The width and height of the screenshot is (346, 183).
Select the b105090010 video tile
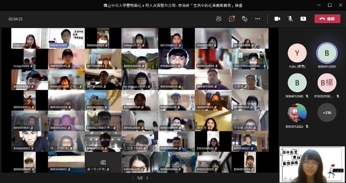(140, 162)
